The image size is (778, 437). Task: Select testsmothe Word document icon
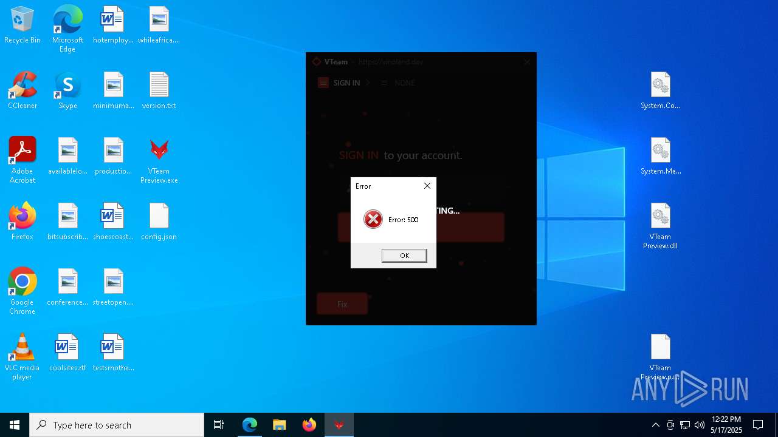tap(113, 353)
